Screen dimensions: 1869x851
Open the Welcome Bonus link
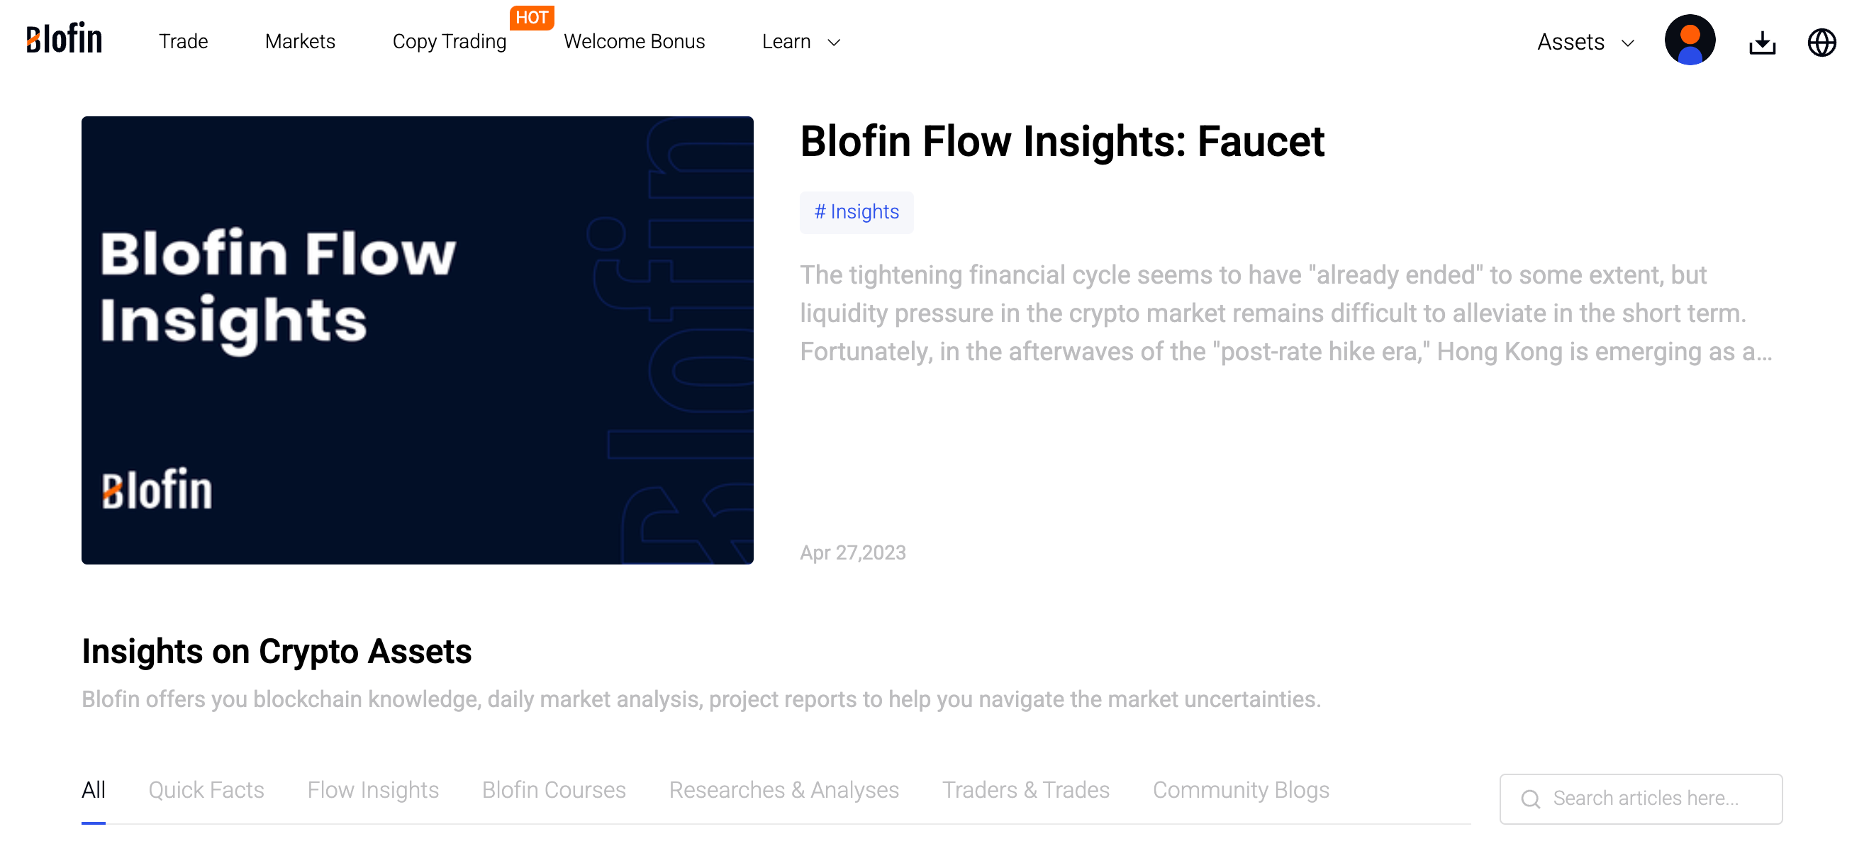coord(634,41)
